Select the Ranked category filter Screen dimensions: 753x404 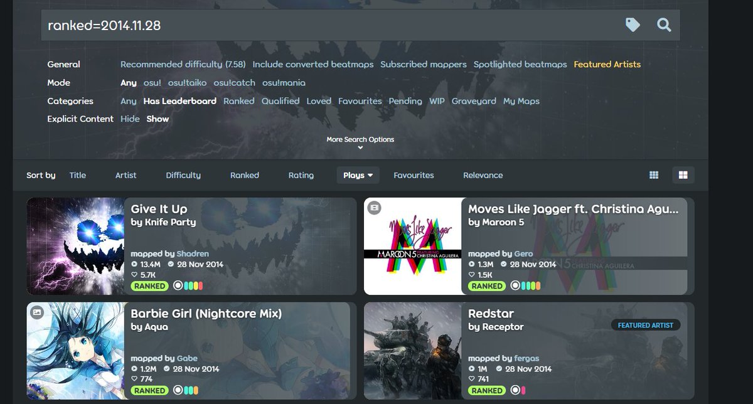coord(239,101)
